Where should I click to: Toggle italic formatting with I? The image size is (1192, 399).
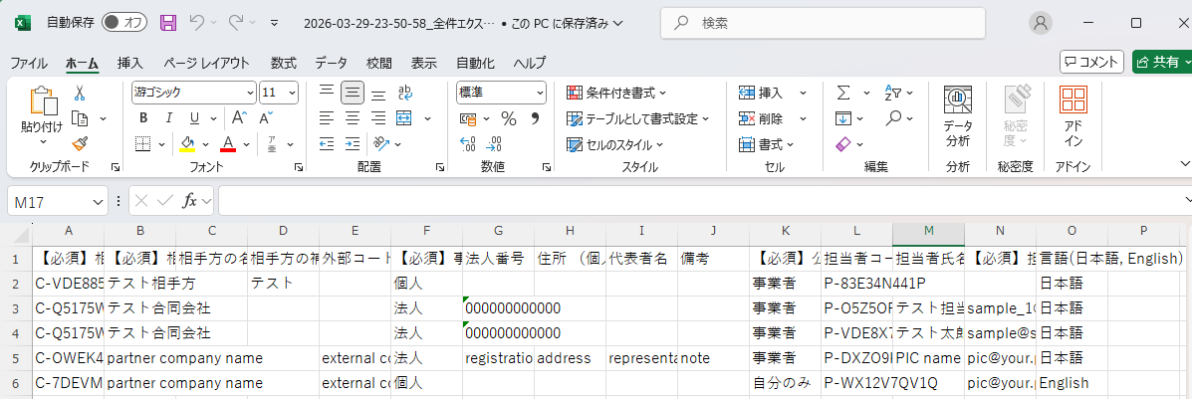click(164, 118)
